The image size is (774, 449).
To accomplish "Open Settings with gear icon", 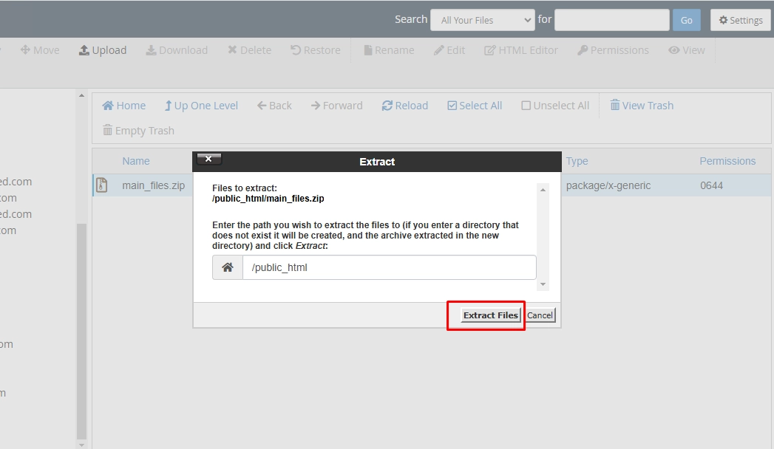I will [741, 20].
